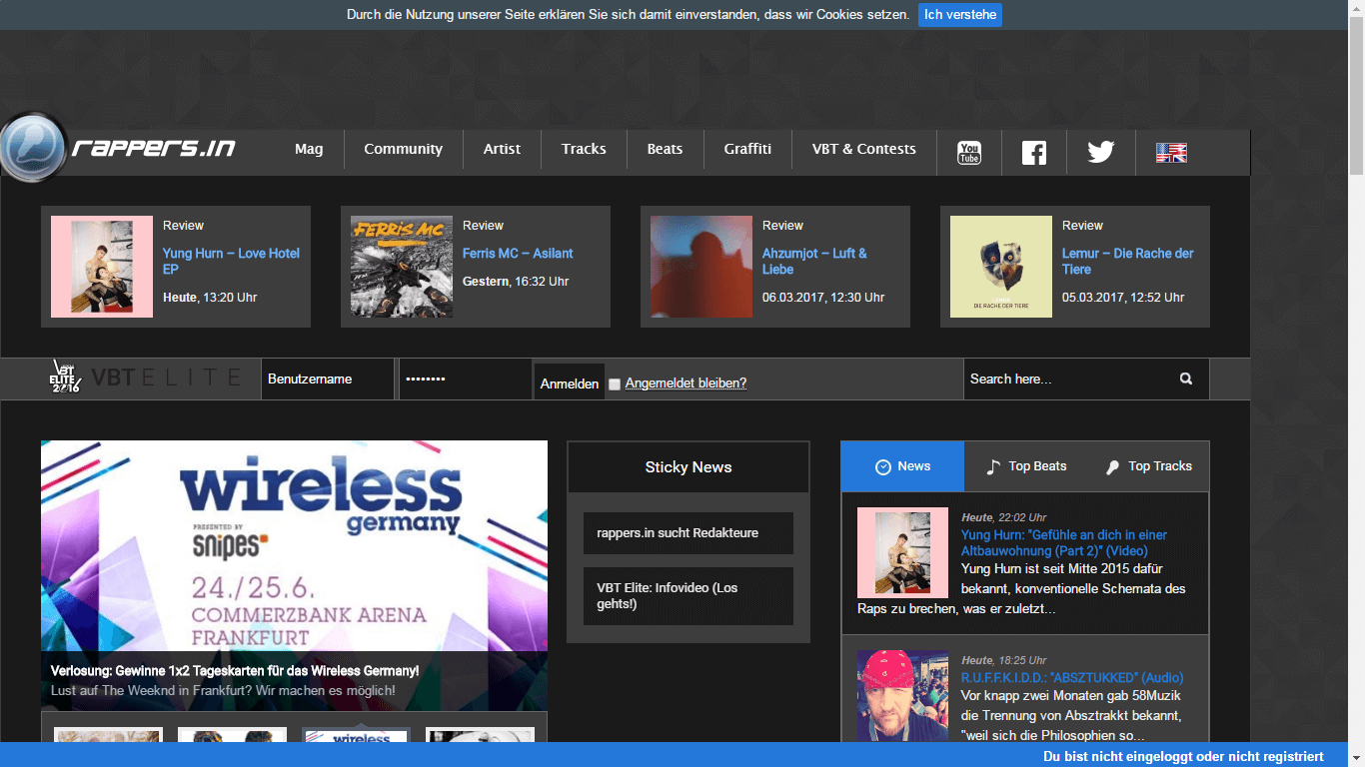The image size is (1365, 767).
Task: Open the Verlosung Wireless Germany headline
Action: 235,671
